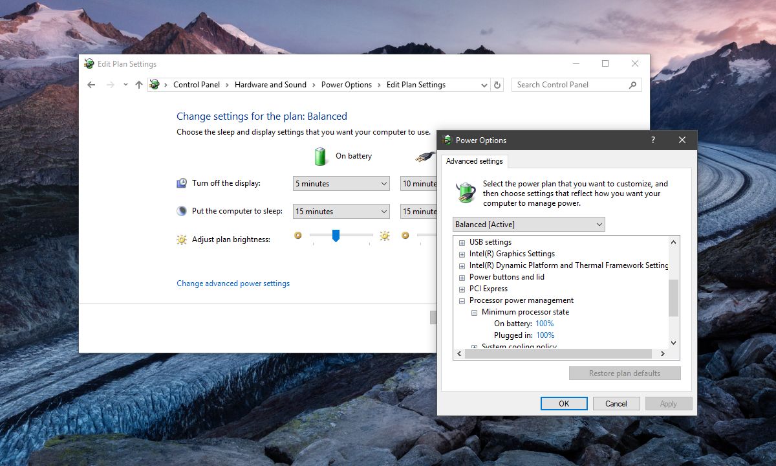Click the refresh icon in the address bar
This screenshot has height=466, width=776.
(x=497, y=85)
